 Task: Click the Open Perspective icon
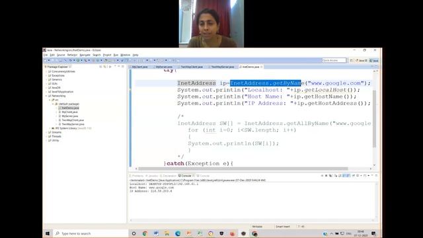pos(351,60)
